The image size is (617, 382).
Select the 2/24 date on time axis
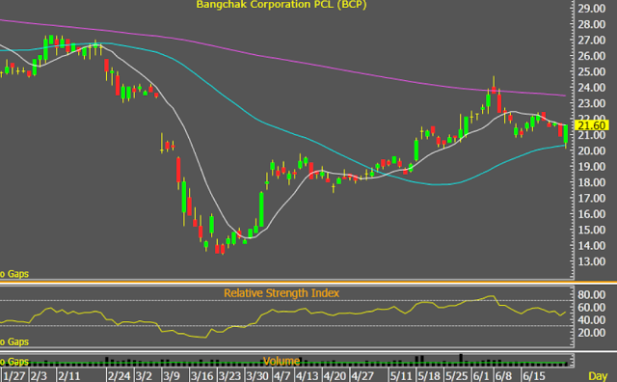(120, 376)
